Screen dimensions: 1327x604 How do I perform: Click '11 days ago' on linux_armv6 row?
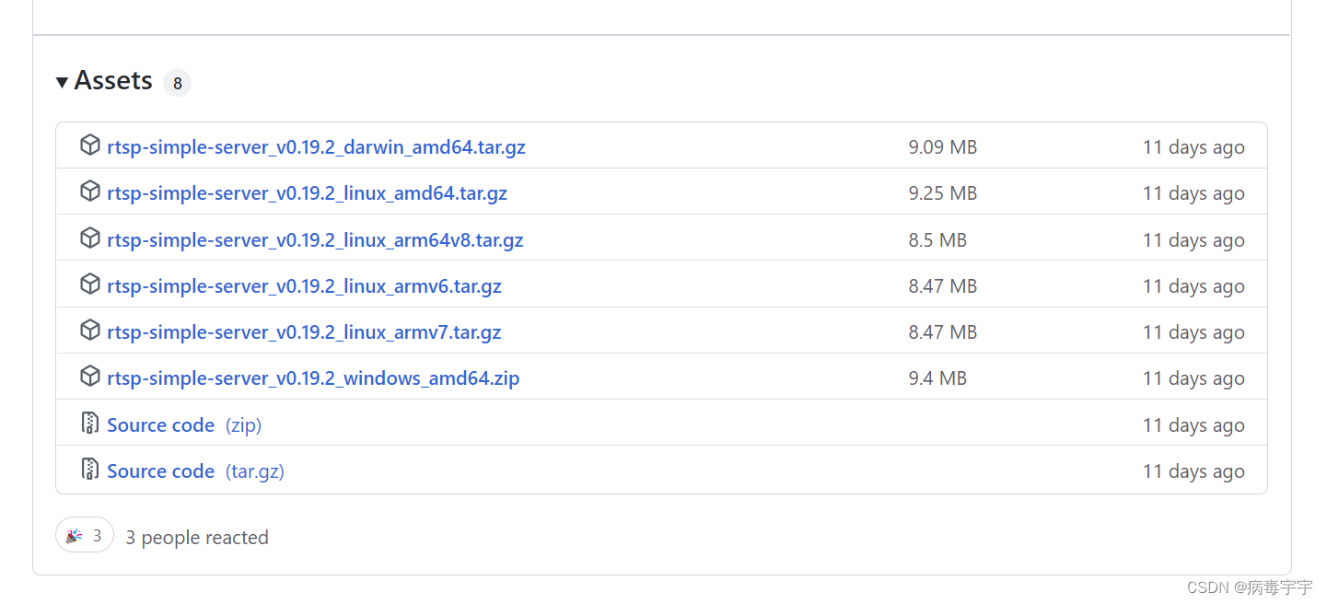point(1193,286)
